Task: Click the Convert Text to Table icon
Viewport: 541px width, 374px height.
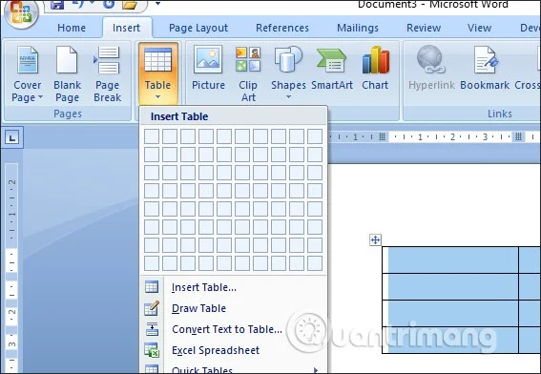Action: click(152, 329)
